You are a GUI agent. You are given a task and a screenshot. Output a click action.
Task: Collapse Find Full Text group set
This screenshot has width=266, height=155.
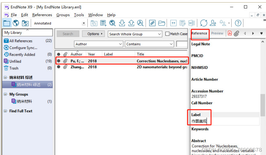[x=5, y=111]
